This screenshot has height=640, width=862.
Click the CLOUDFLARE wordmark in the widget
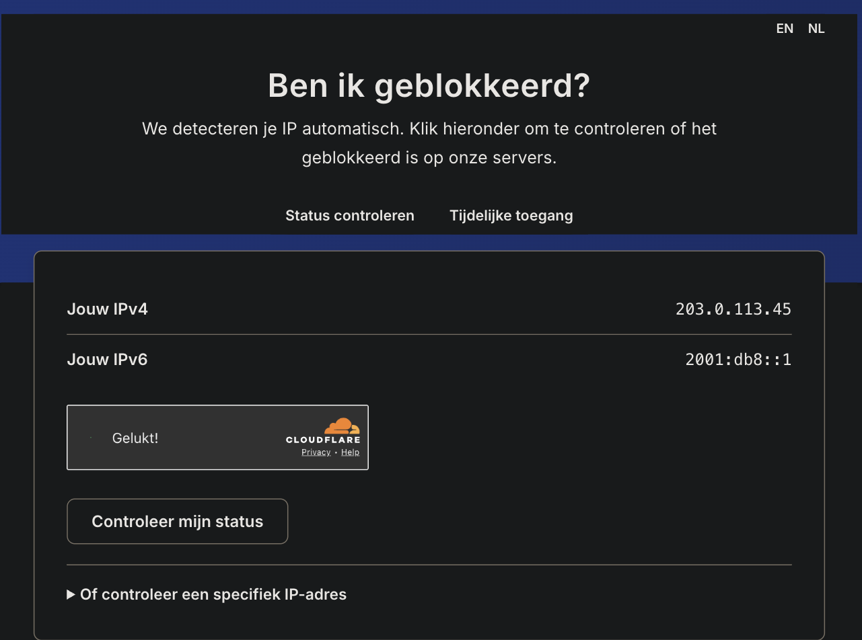tap(323, 440)
